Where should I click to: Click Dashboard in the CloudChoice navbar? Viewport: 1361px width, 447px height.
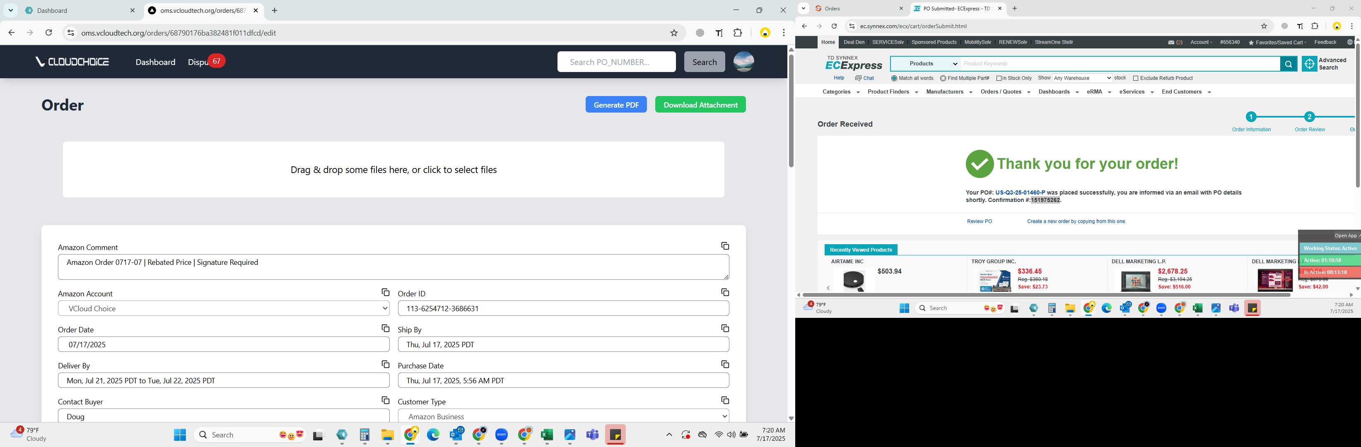[x=155, y=62]
